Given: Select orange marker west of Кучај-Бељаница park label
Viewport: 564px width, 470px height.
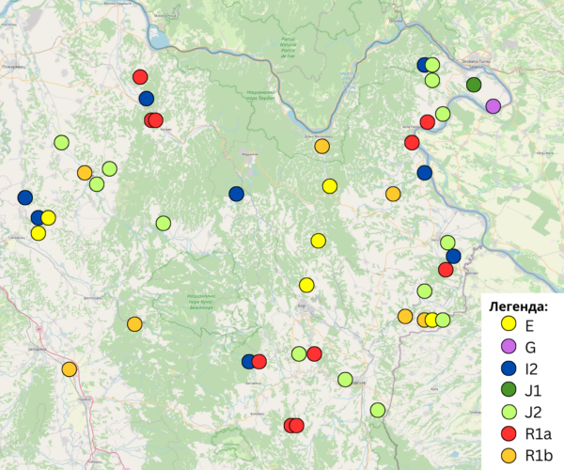Looking at the screenshot, I should tap(134, 324).
